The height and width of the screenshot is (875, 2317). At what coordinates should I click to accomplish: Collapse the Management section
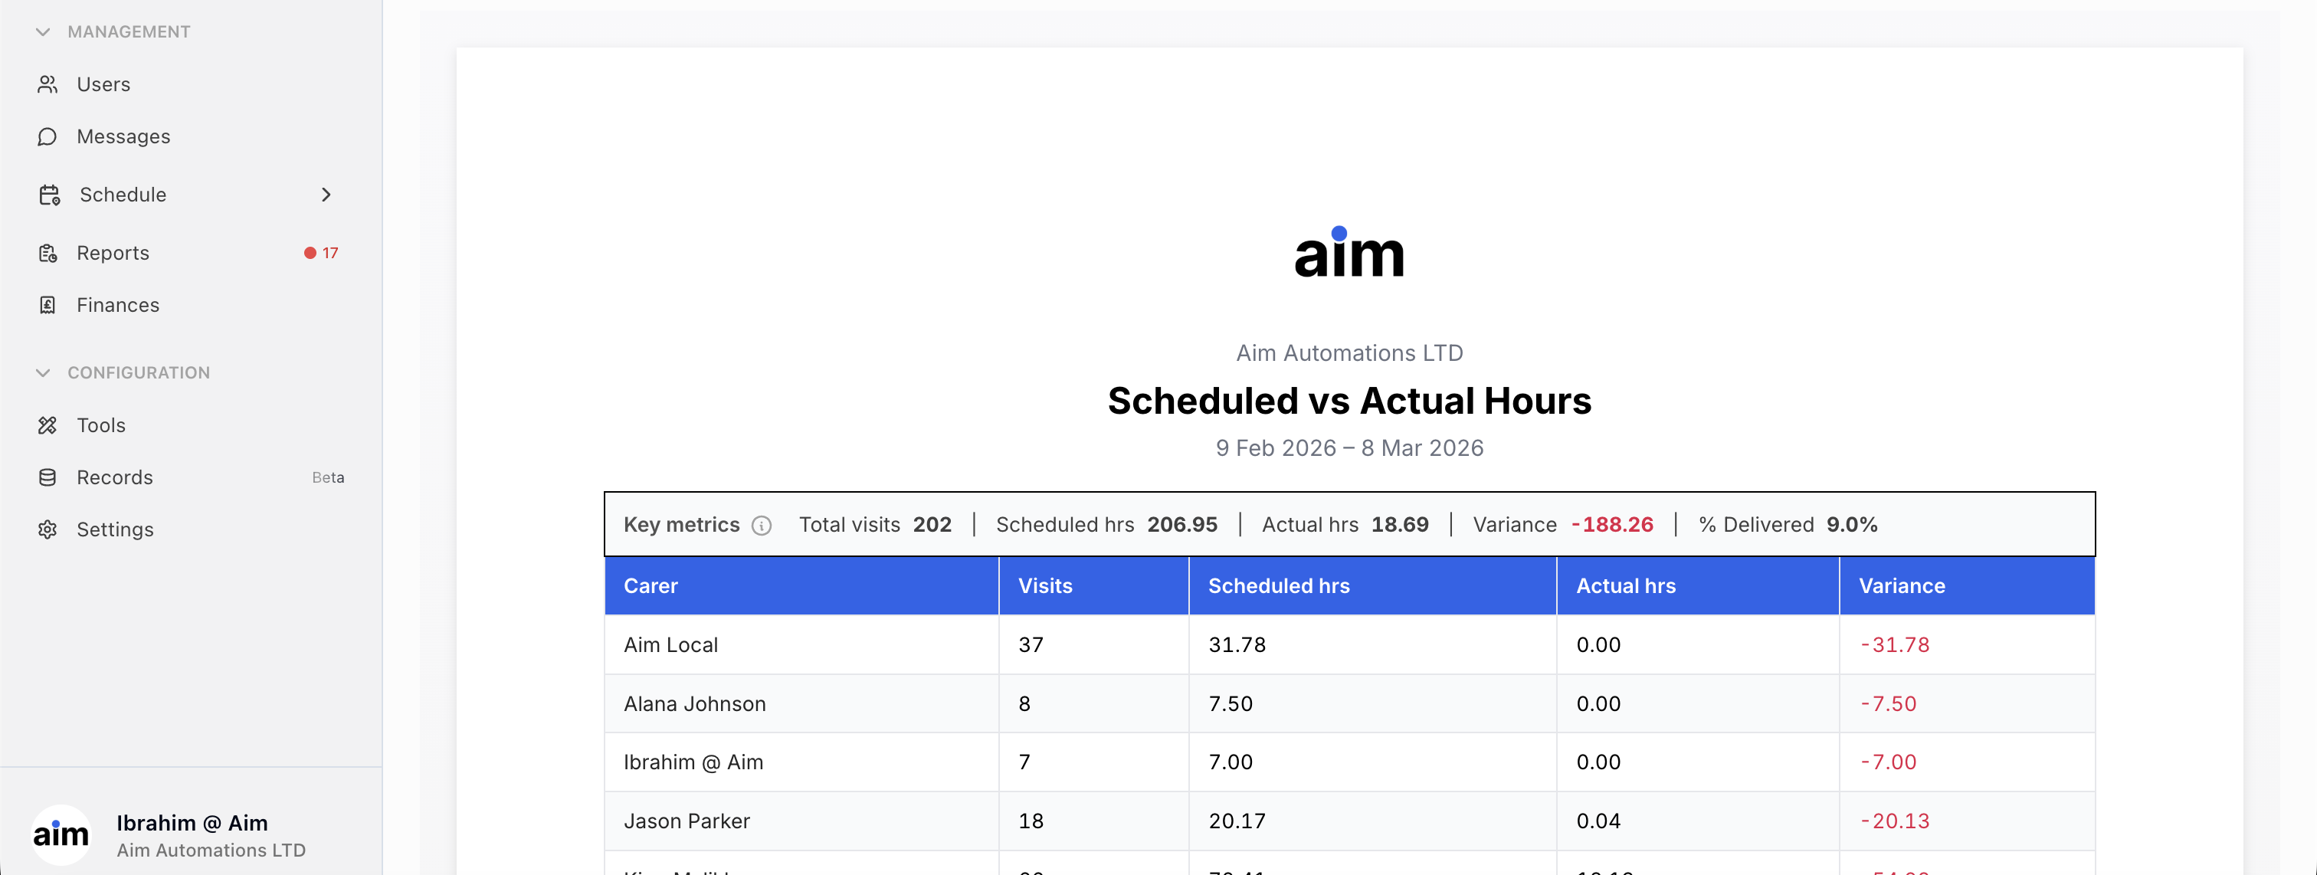tap(42, 32)
